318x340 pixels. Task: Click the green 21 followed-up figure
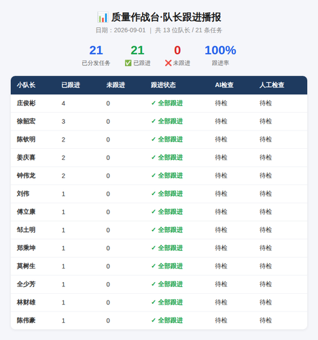(x=137, y=50)
